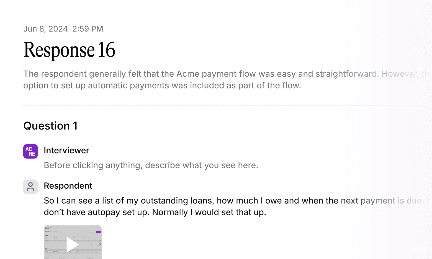Play the respondent's screen recording
Image resolution: width=432 pixels, height=259 pixels.
[73, 244]
